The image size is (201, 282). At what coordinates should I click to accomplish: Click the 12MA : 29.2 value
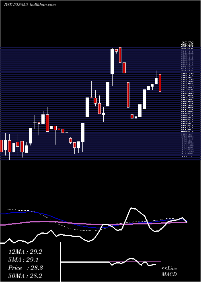(x=25, y=252)
